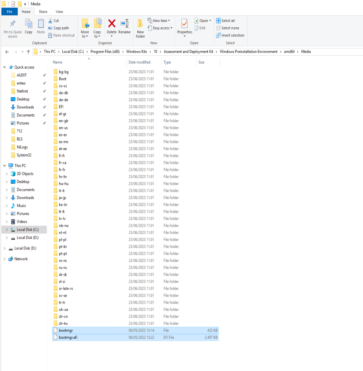The width and height of the screenshot is (363, 371).
Task: Click Select all in ribbon
Action: point(225,21)
